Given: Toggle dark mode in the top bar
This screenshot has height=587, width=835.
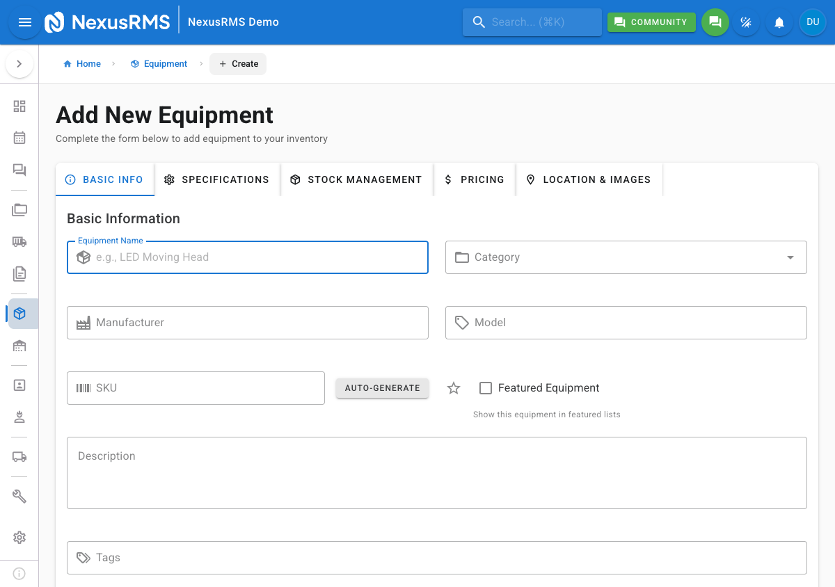Looking at the screenshot, I should (x=746, y=22).
